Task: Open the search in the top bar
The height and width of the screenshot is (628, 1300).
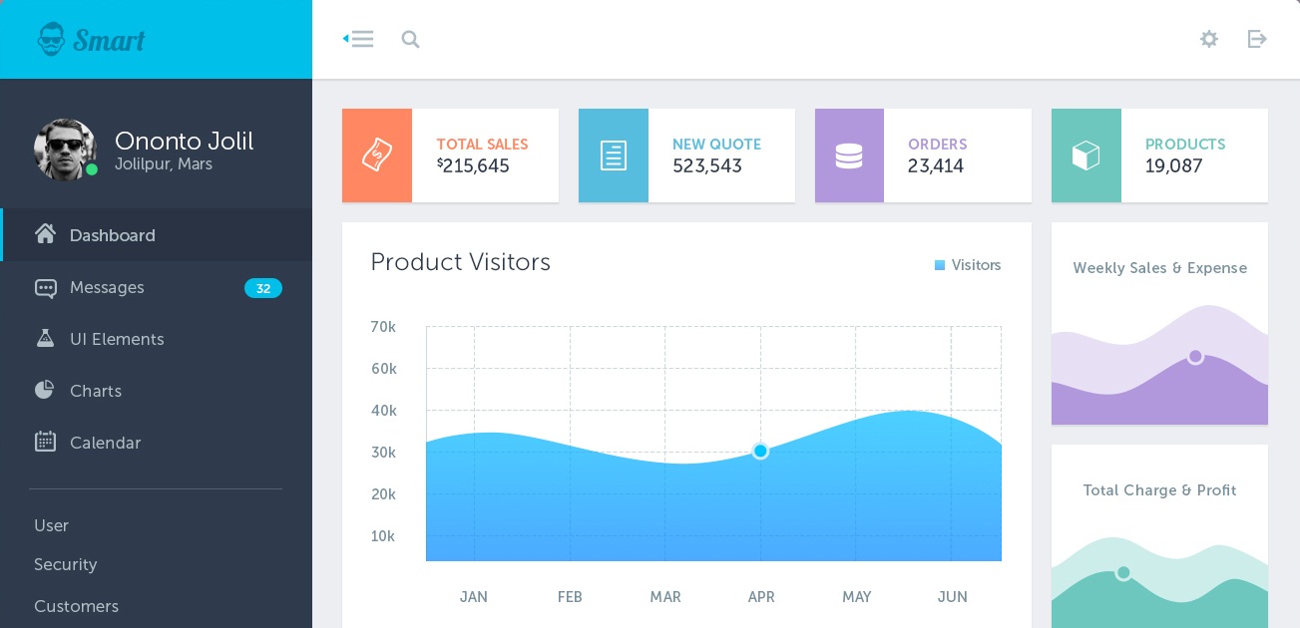Action: point(410,39)
